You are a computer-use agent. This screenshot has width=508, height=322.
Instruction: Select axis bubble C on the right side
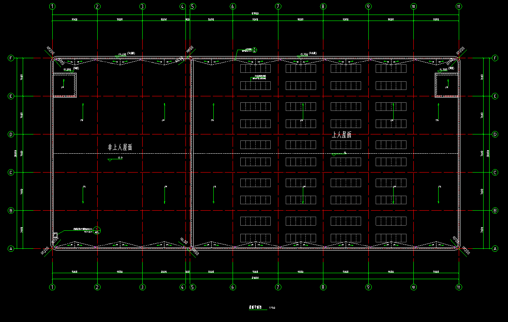click(x=495, y=173)
